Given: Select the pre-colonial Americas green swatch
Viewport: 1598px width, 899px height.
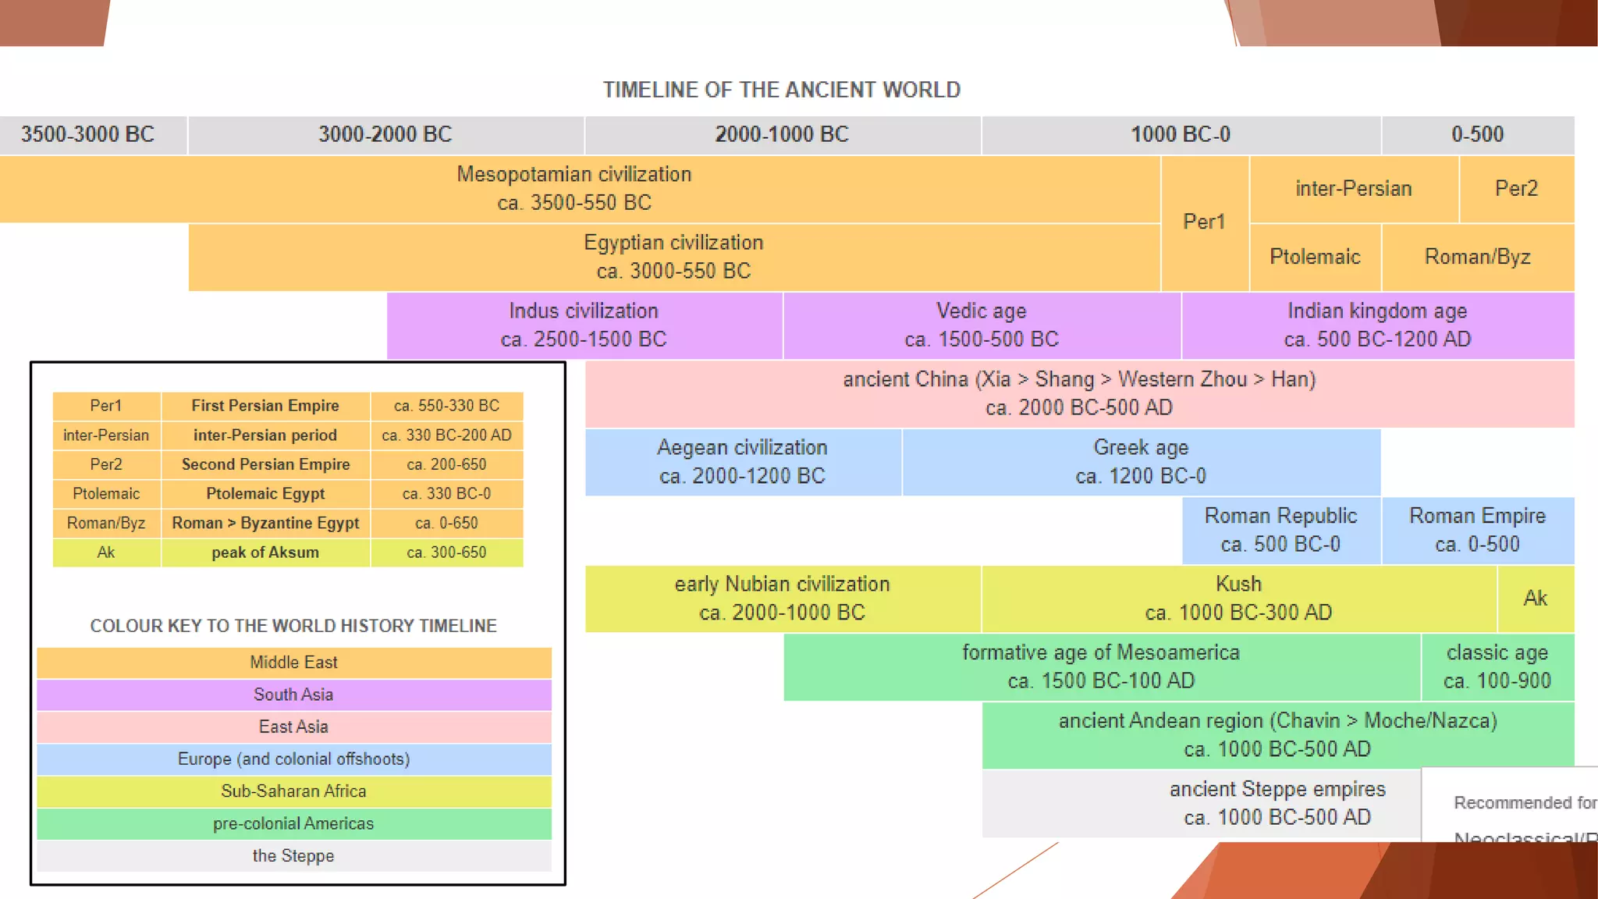Looking at the screenshot, I should (x=293, y=823).
